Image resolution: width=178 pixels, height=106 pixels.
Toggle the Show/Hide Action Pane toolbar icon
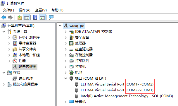(42, 17)
